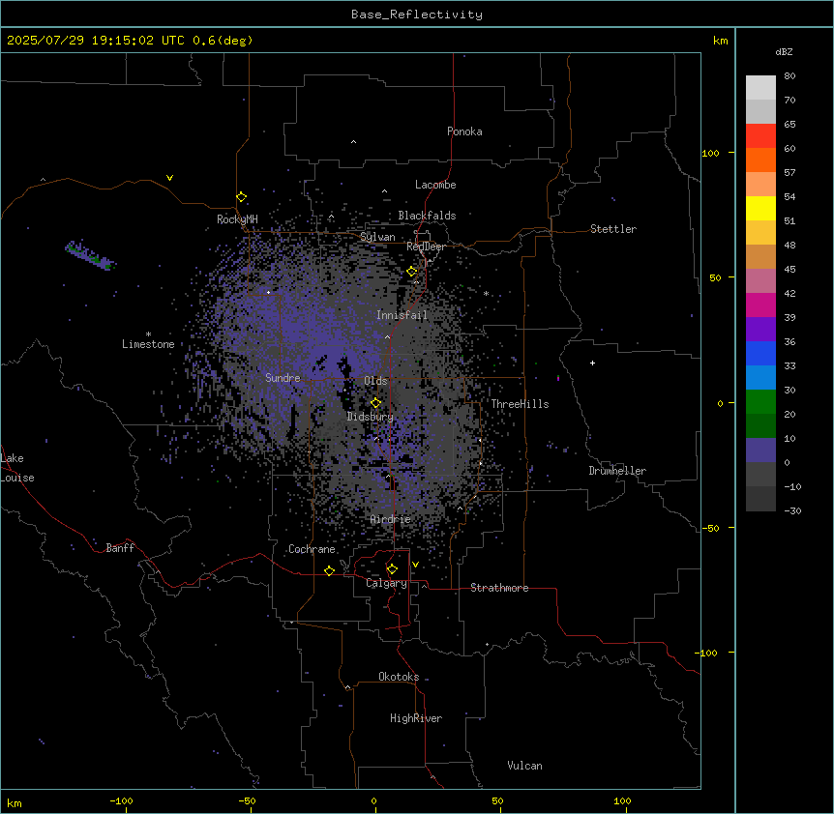
Task: Click the dBZ legend heading
Action: [x=784, y=52]
